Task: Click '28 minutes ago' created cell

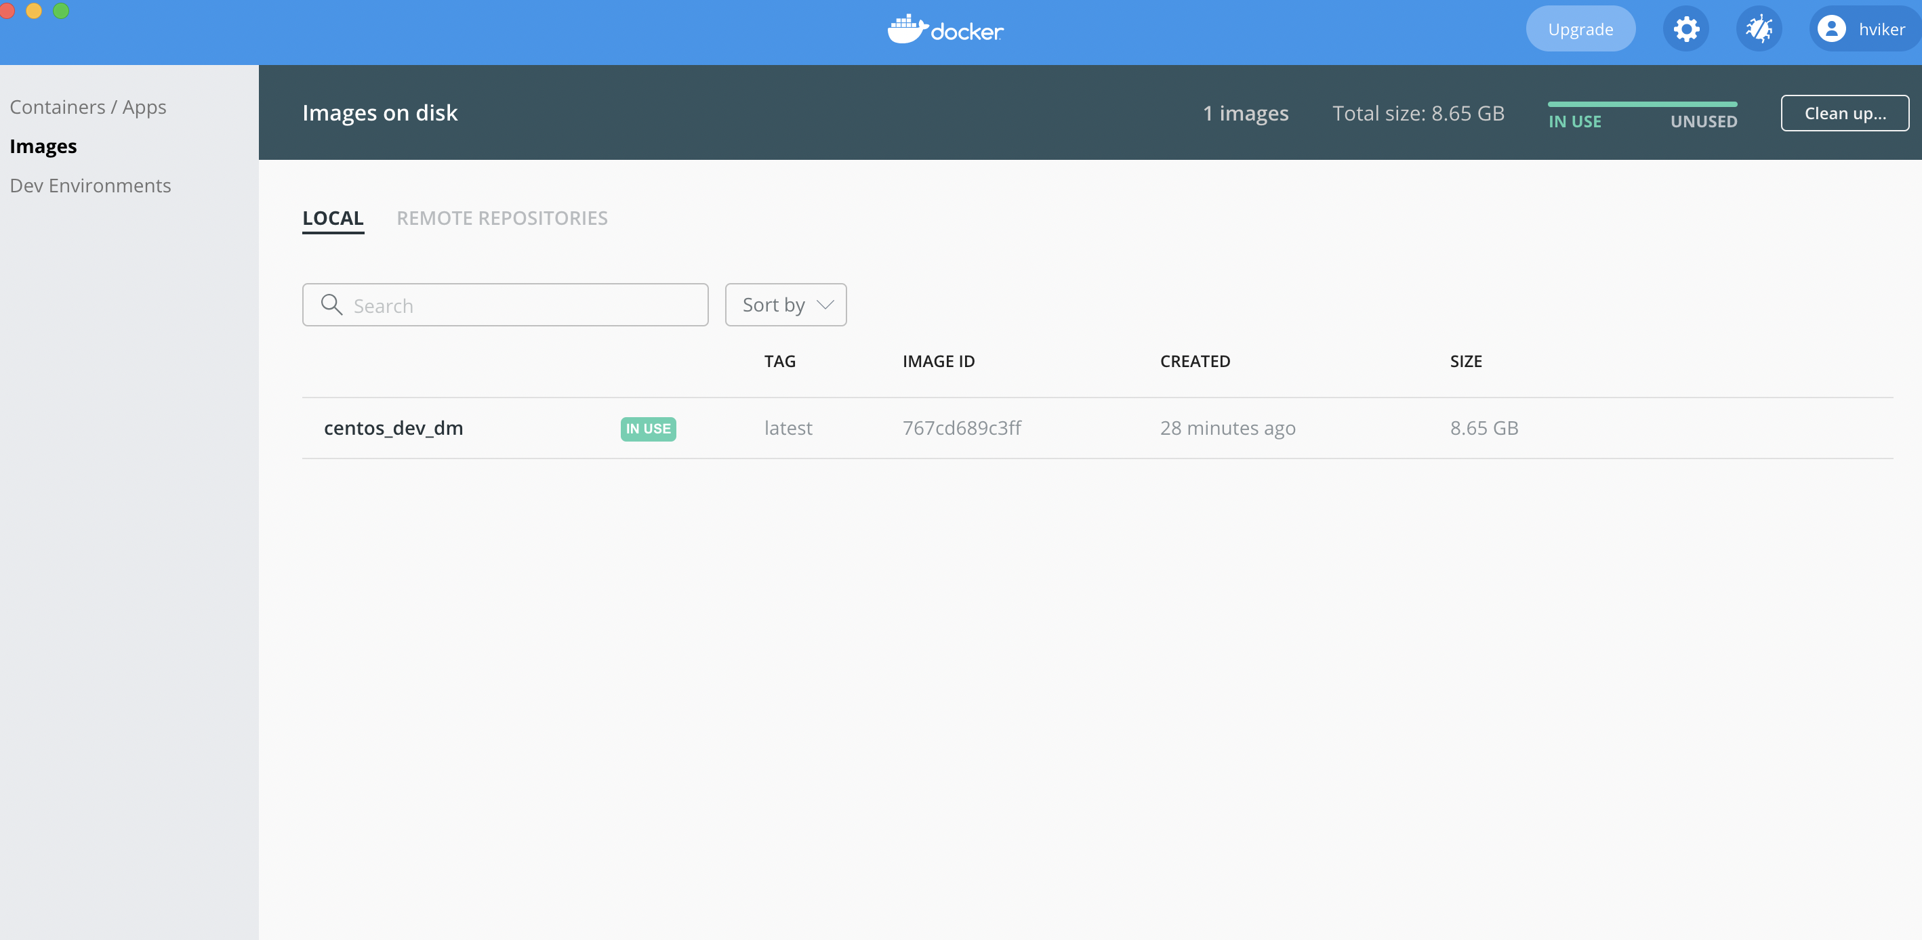Action: tap(1227, 428)
